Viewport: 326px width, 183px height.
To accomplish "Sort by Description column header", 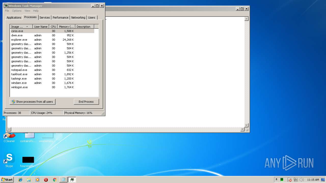I will (85, 27).
